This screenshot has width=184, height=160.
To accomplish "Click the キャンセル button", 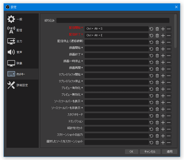I will click(150, 152).
